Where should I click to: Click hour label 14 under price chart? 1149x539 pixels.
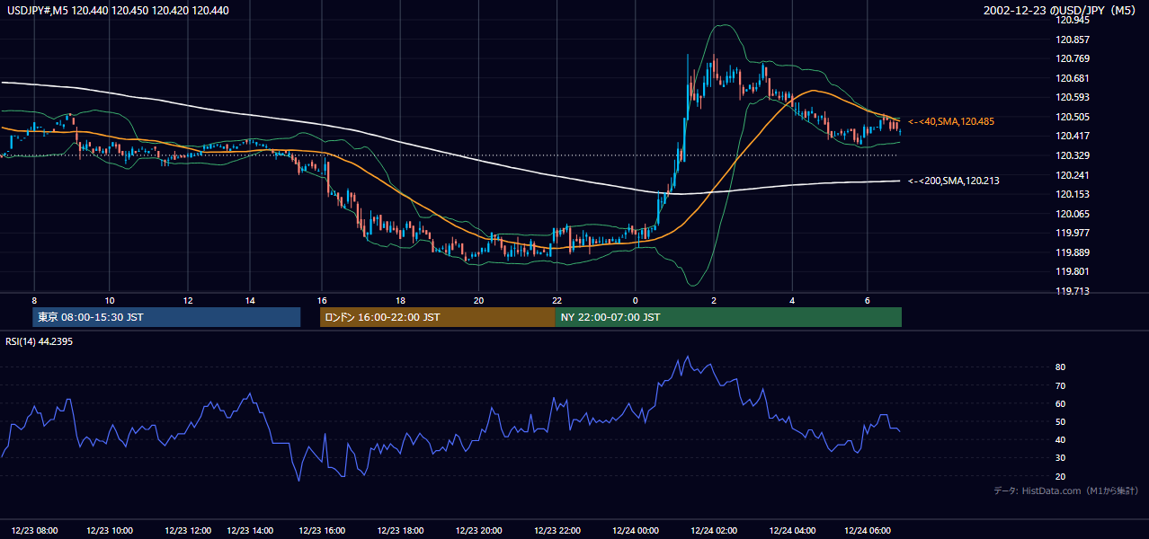coord(249,300)
